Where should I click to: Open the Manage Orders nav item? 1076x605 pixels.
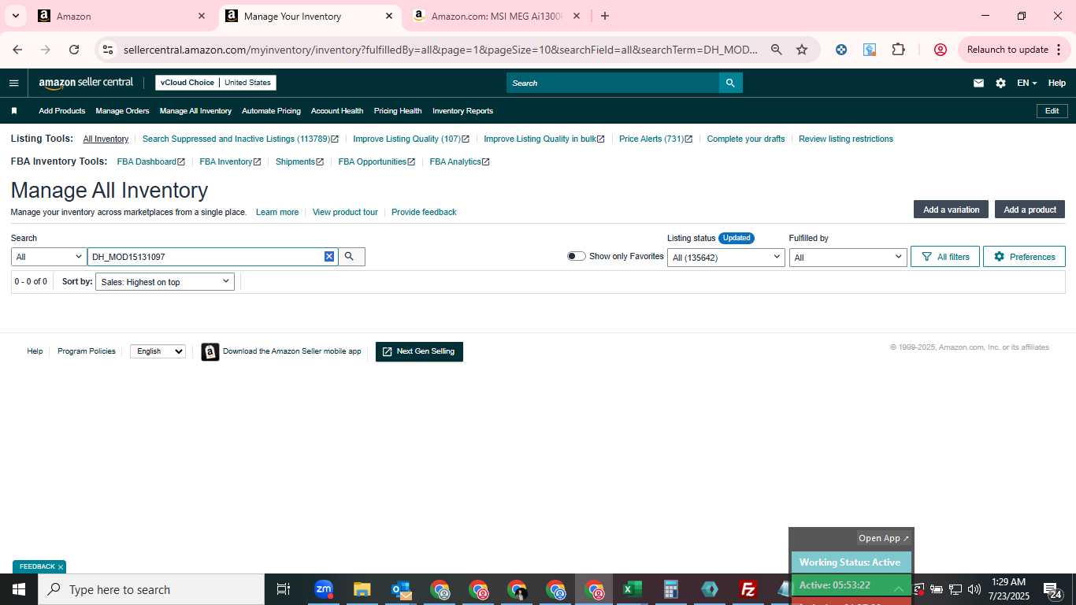tap(122, 111)
